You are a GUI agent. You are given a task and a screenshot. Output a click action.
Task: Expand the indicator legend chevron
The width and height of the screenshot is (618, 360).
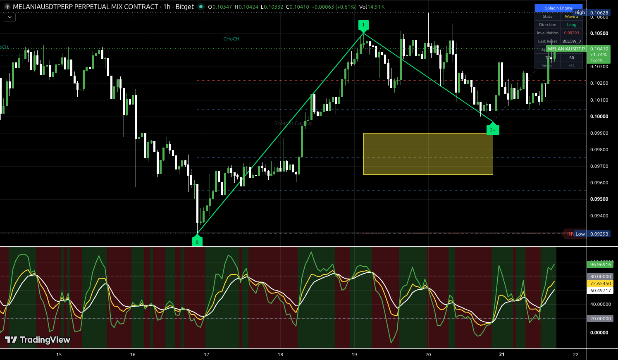click(x=10, y=17)
